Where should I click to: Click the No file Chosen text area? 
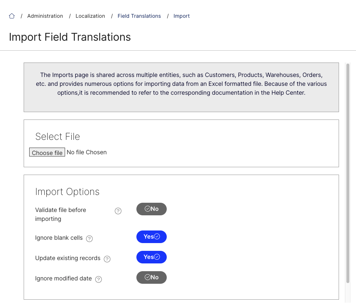coord(87,152)
